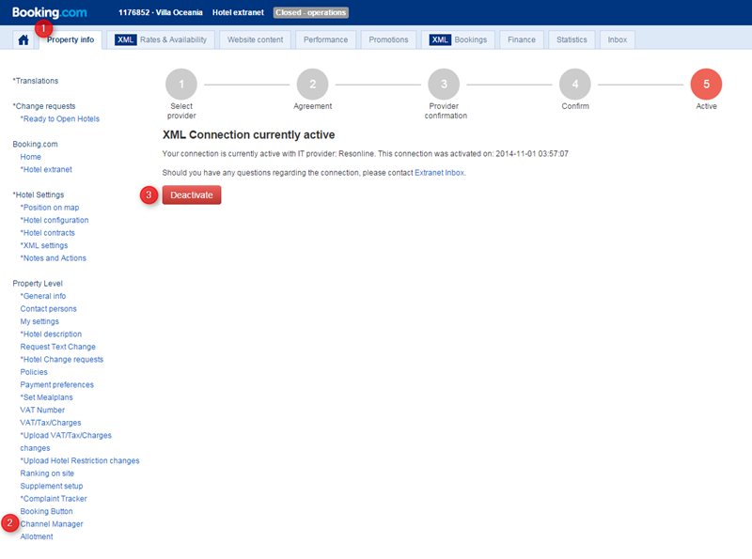Click the Property Level sidebar heading

pyautogui.click(x=38, y=284)
